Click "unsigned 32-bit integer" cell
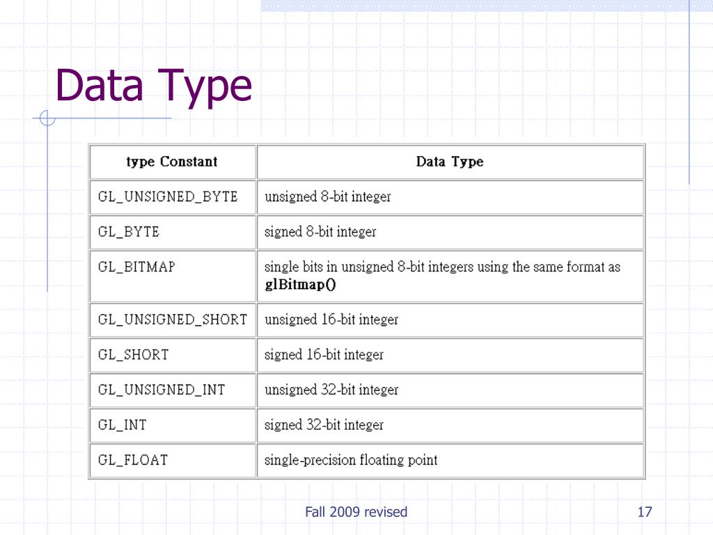The width and height of the screenshot is (713, 535). pos(450,390)
